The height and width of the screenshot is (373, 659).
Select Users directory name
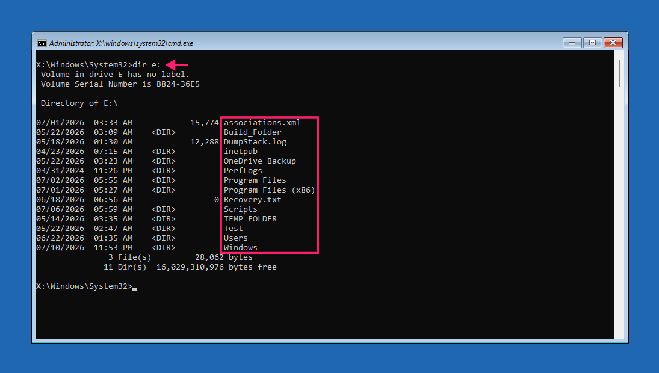(236, 239)
